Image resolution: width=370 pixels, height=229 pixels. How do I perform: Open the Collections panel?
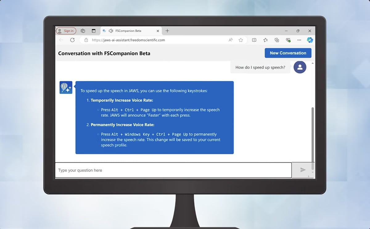pos(277,40)
